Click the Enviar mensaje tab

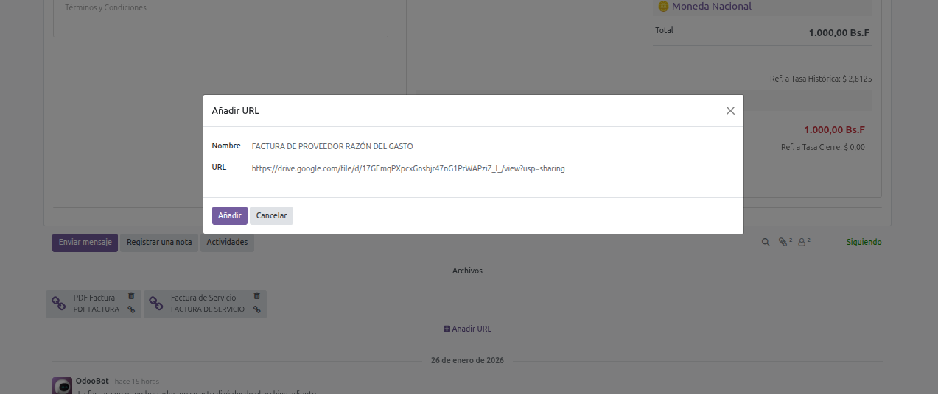85,243
